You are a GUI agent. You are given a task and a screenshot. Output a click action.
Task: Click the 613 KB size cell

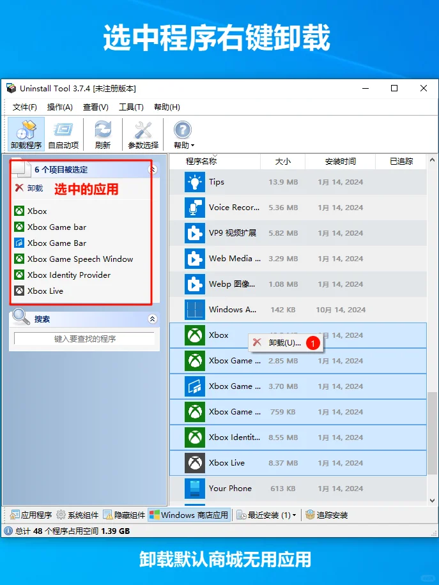click(x=283, y=489)
